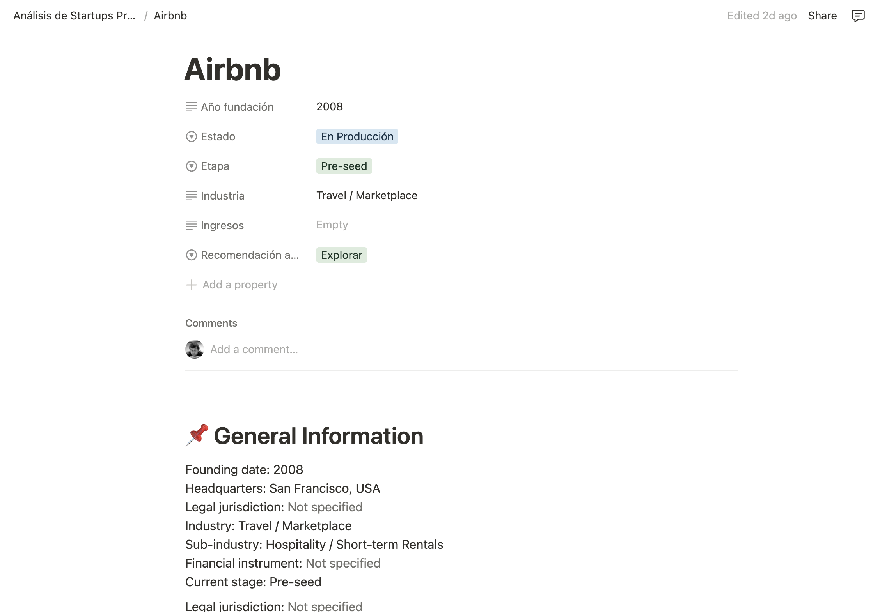Click the red pin emoji in General Information heading
880x612 pixels.
pyautogui.click(x=197, y=435)
